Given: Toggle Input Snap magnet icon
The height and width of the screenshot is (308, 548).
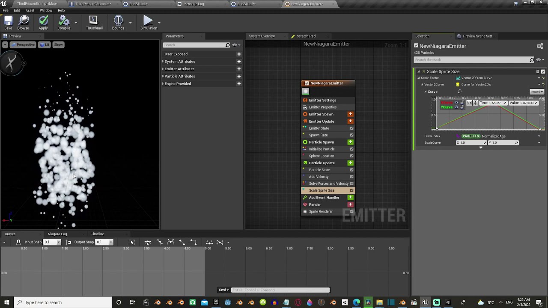Looking at the screenshot, I should [x=18, y=242].
